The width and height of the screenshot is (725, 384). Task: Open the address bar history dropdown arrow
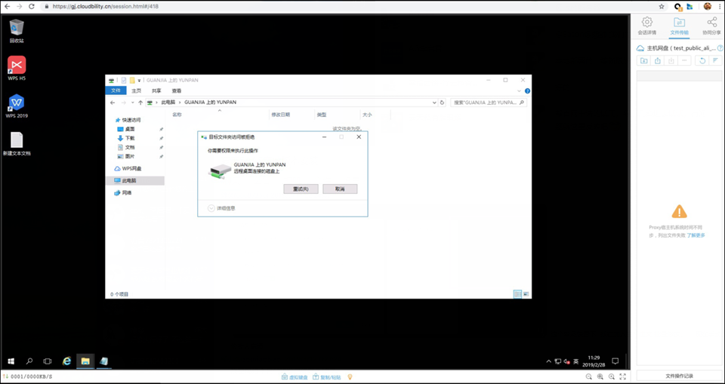tap(433, 102)
